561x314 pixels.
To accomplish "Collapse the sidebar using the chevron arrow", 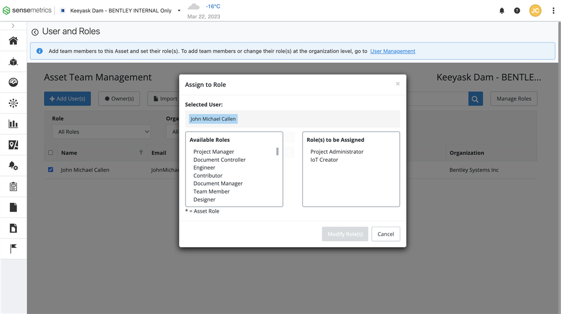I will [x=14, y=24].
